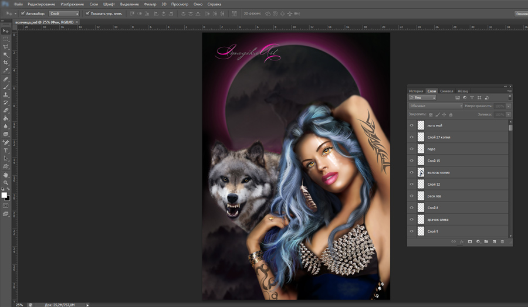Select the Crop tool in toolbar
This screenshot has height=307, width=528.
6,63
